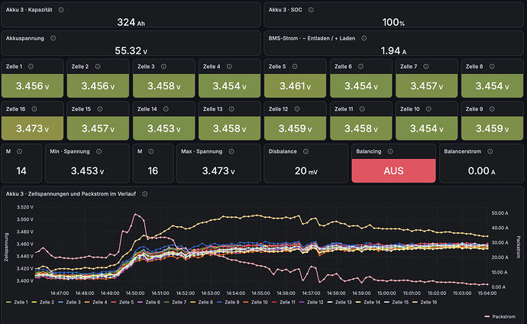
Task: Open panel menu via Min - Spannung title
Action: 70,151
